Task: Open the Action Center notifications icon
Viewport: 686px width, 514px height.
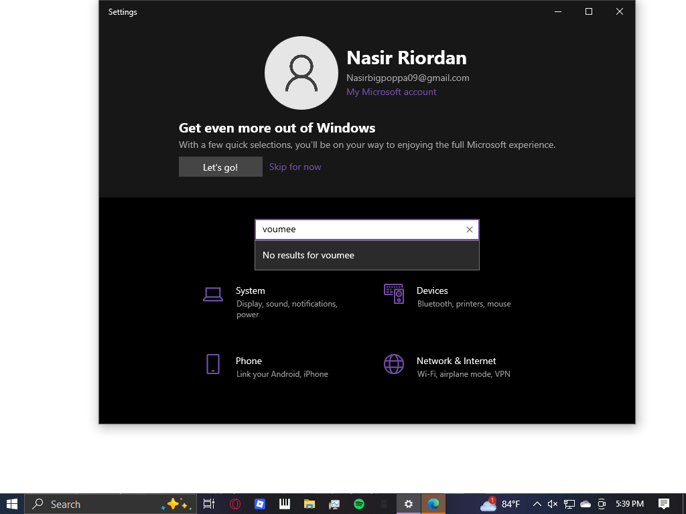Action: (x=664, y=504)
